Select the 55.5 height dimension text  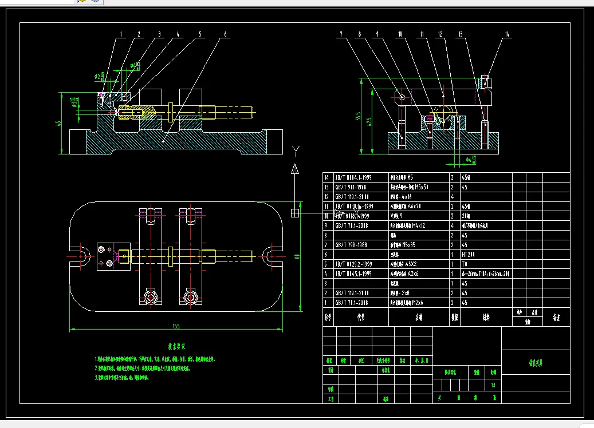pos(358,116)
